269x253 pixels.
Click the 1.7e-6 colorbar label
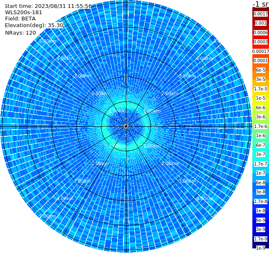point(261,126)
